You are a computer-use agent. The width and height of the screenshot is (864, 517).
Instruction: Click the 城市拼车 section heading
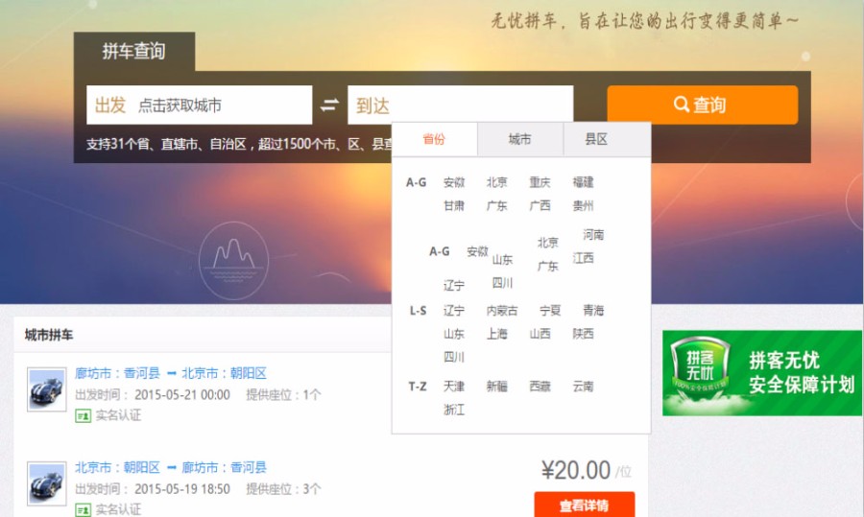pos(49,335)
